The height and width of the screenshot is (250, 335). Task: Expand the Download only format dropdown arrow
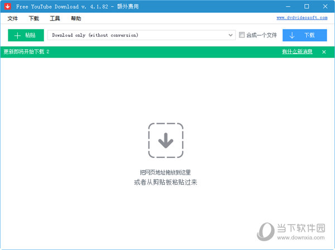[230, 35]
